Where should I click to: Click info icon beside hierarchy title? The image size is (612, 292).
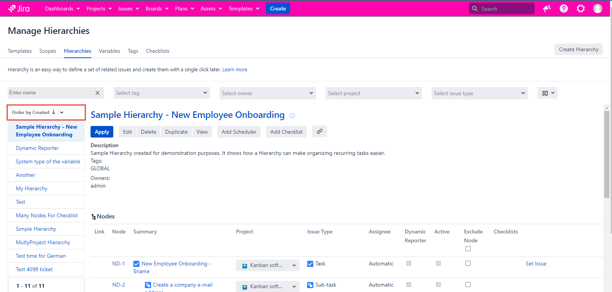pyautogui.click(x=292, y=116)
